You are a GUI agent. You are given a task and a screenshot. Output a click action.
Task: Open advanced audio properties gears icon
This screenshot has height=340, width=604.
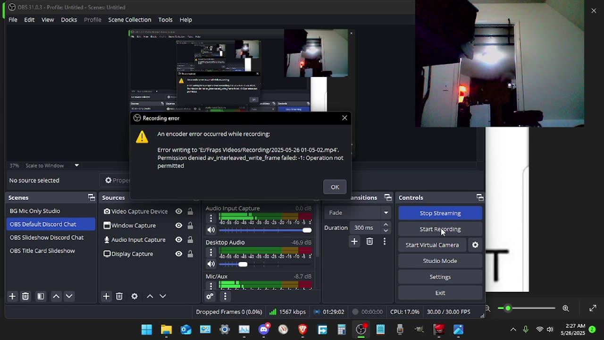click(x=210, y=296)
